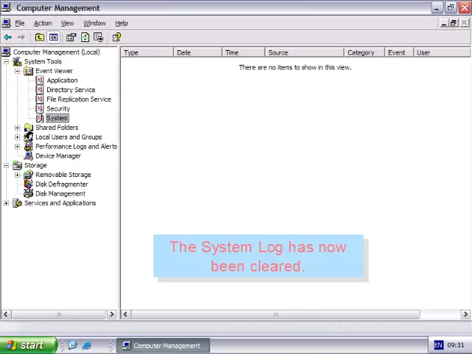The width and height of the screenshot is (472, 354).
Task: Open the View menu
Action: tap(67, 23)
